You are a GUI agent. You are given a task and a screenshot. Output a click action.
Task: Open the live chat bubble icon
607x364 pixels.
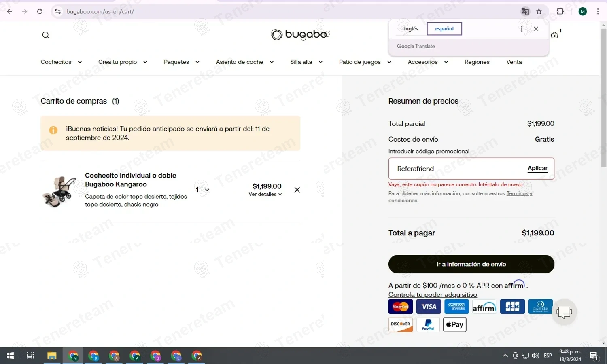tap(564, 312)
